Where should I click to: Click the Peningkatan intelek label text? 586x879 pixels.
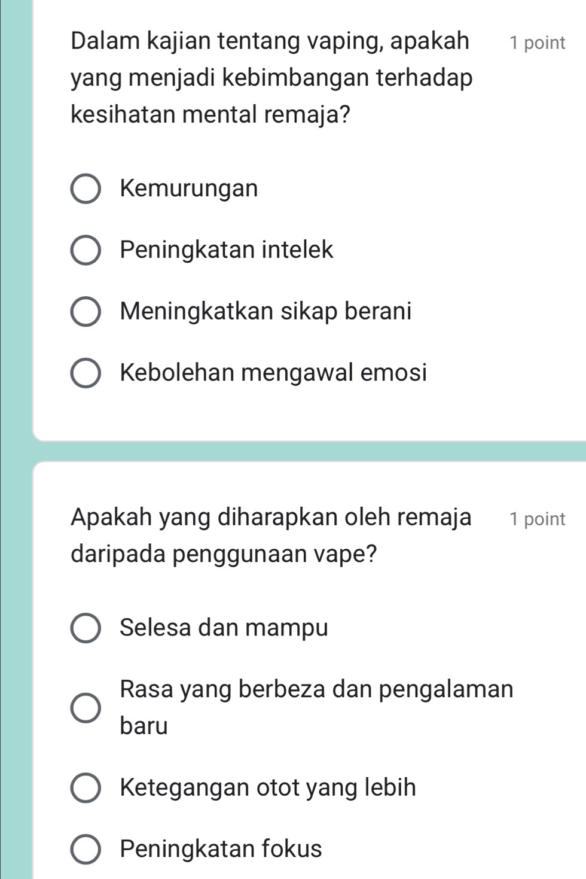tap(227, 250)
